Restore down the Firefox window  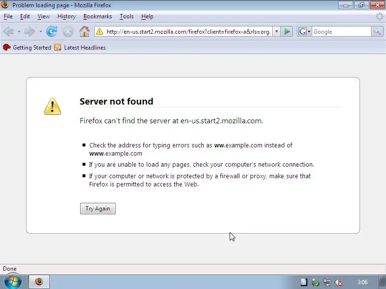coord(361,5)
